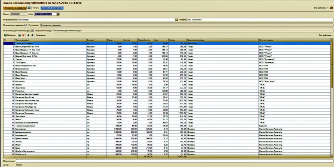334x167 pixels.
Task: Click the save (floppy disk) icon
Action: 29,8
